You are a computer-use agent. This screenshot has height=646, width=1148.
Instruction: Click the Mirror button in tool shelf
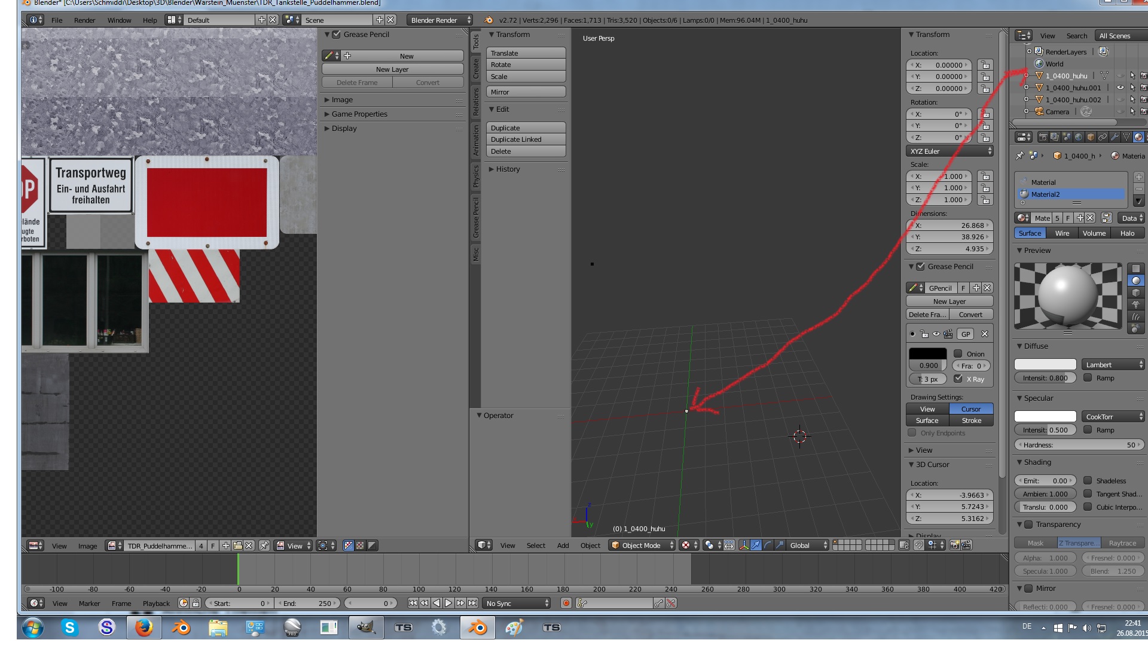[526, 92]
